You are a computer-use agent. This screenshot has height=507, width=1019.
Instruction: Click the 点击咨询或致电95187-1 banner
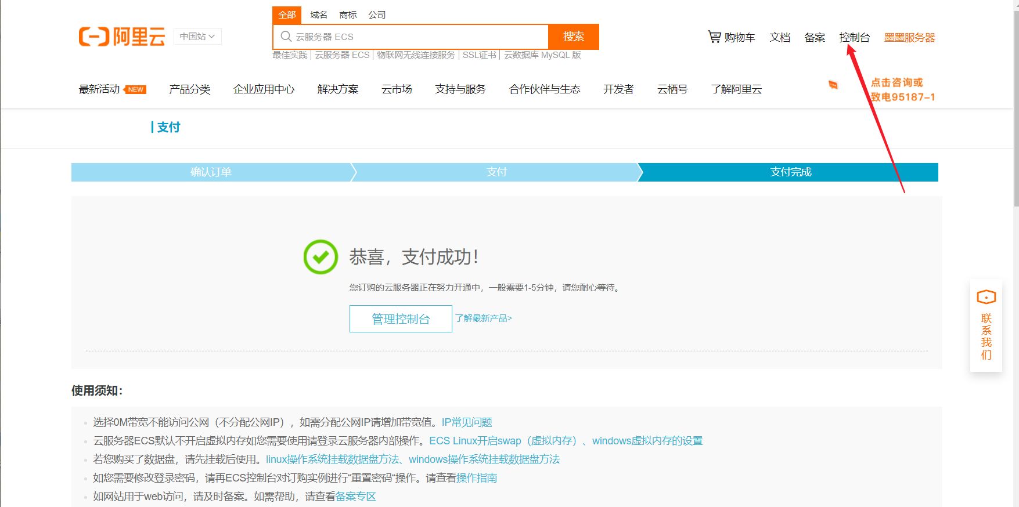(902, 90)
